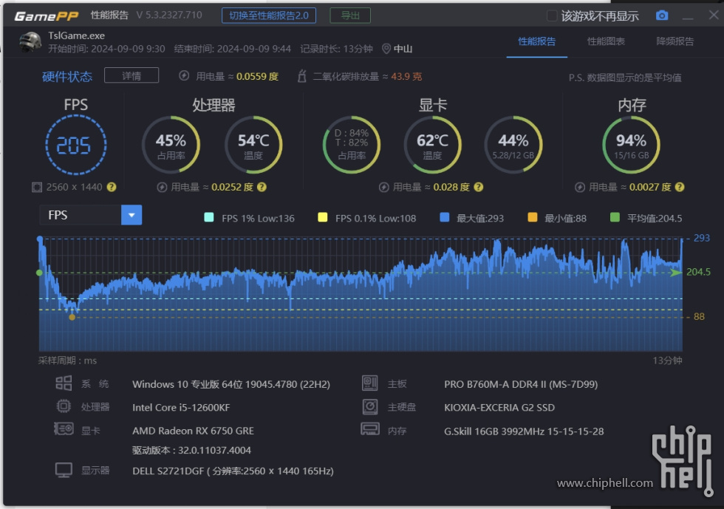The width and height of the screenshot is (724, 509).
Task: Click the TslGame.exe game avatar icon
Action: click(30, 42)
